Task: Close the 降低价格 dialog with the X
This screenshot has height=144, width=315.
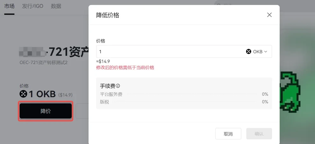Action: click(x=269, y=15)
